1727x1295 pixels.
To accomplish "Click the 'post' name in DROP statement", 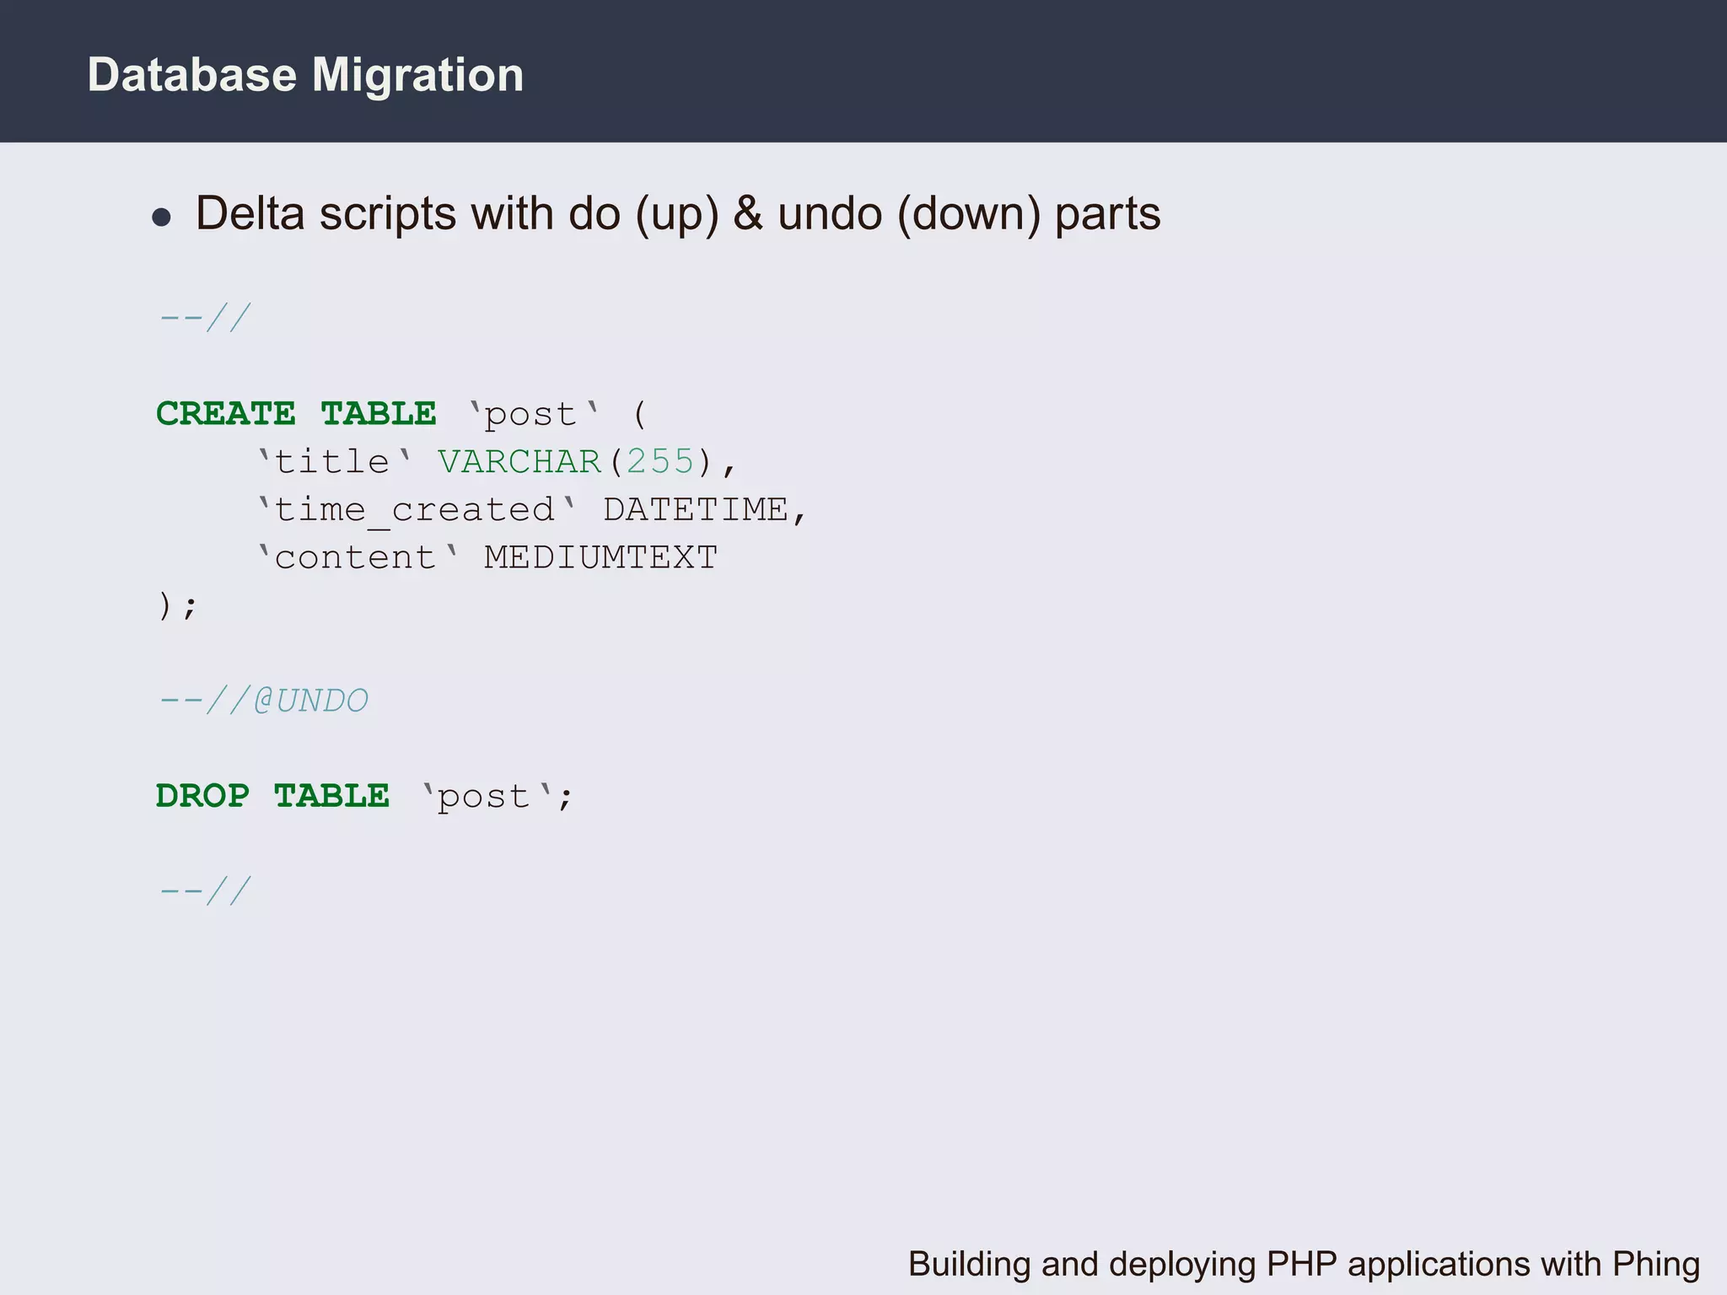I will (x=483, y=798).
